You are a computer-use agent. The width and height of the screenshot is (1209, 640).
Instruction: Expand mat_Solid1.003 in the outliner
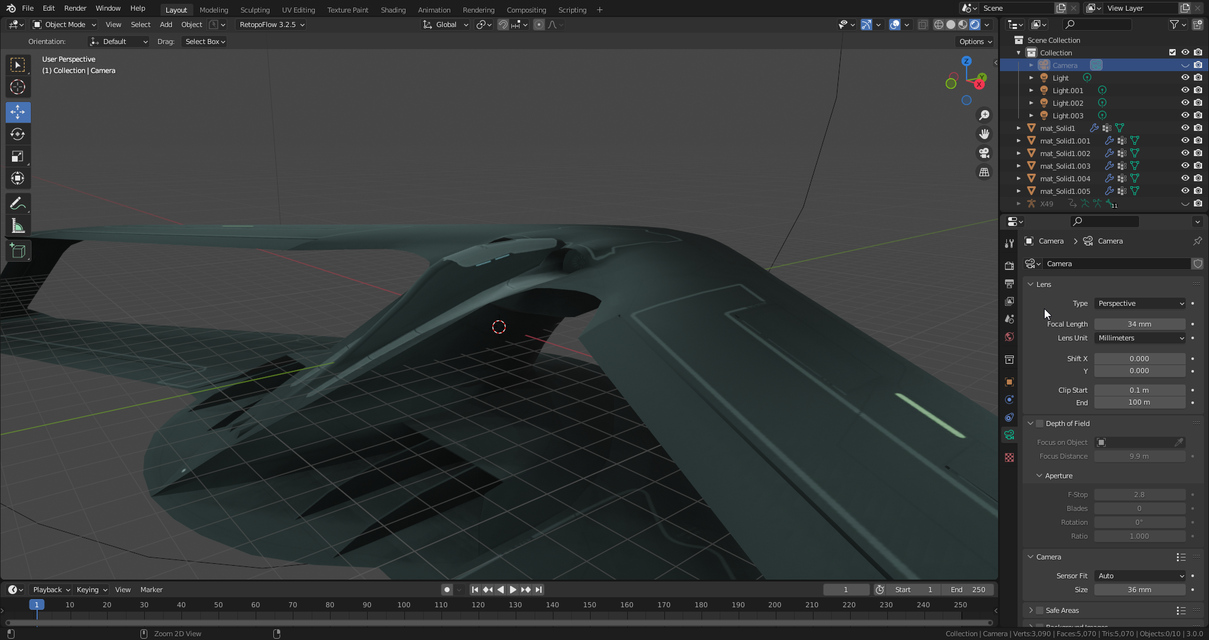(1019, 166)
